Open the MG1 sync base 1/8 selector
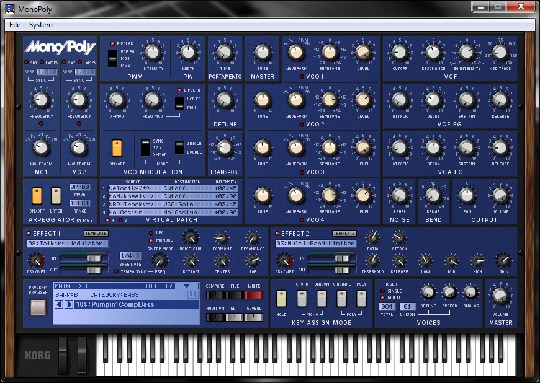The width and height of the screenshot is (540, 383). (x=47, y=71)
